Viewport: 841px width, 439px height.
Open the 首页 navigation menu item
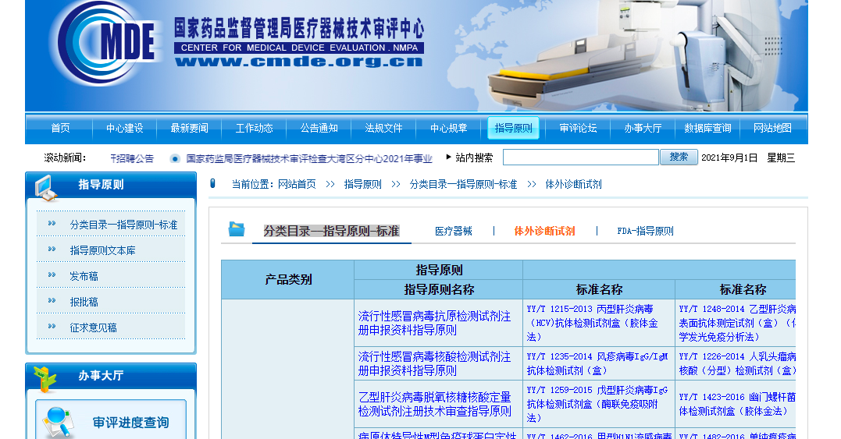tap(60, 128)
